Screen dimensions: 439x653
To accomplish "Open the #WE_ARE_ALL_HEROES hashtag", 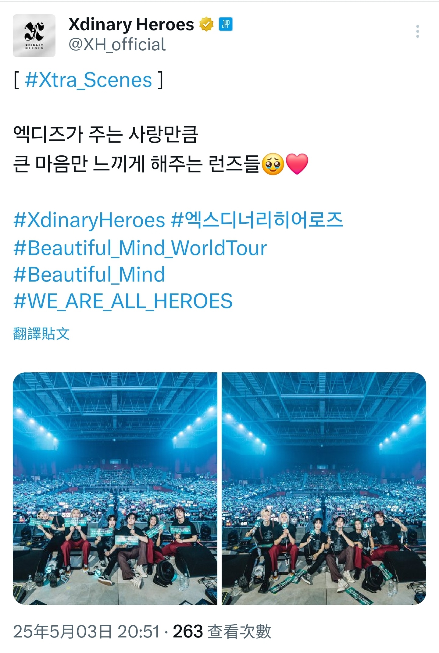I will pyautogui.click(x=123, y=301).
